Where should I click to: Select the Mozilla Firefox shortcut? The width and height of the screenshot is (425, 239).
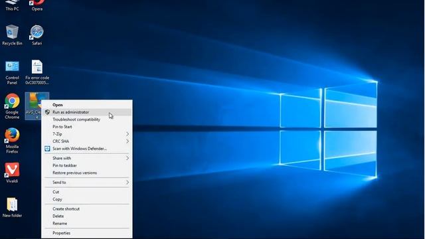[x=12, y=141]
